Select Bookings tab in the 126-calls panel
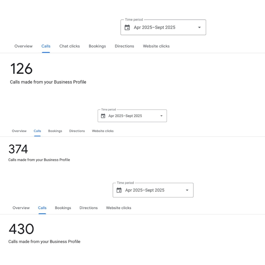The image size is (265, 265). coord(97,46)
